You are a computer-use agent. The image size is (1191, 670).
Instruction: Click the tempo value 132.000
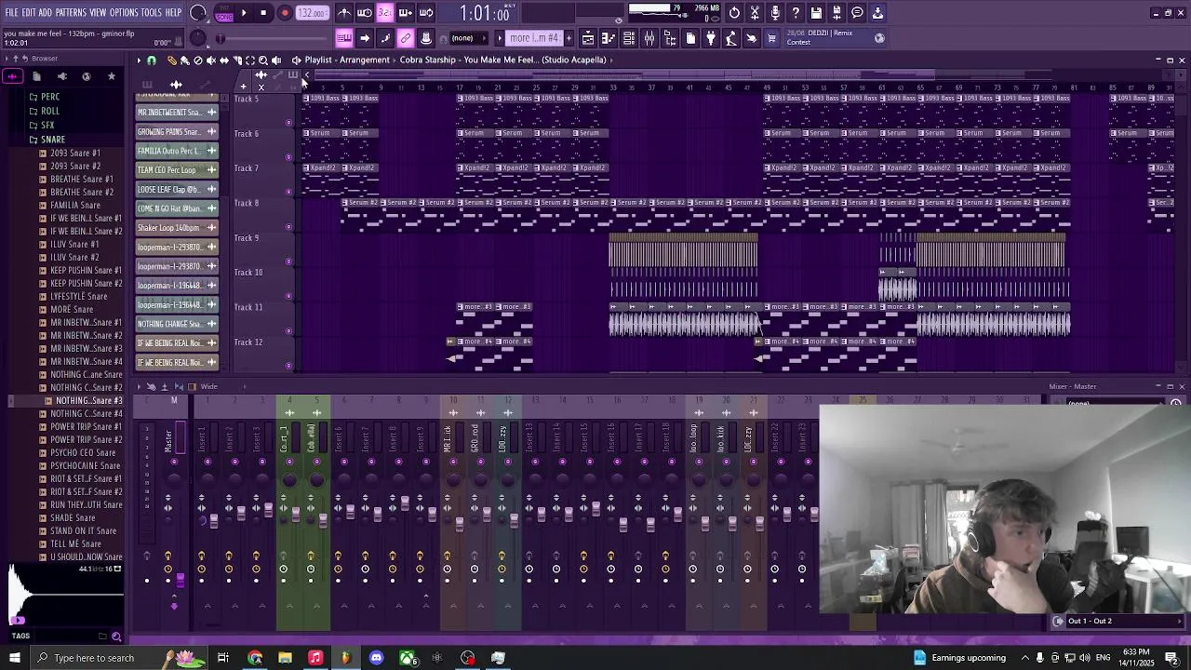312,13
